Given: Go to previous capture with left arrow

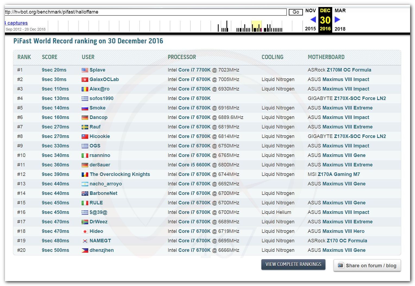Looking at the screenshot, I should pyautogui.click(x=313, y=20).
